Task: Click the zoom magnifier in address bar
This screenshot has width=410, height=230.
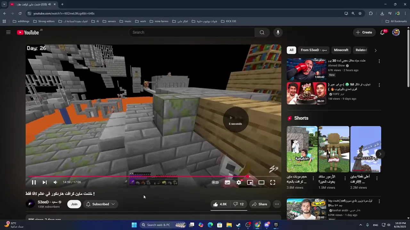Action: point(353,13)
